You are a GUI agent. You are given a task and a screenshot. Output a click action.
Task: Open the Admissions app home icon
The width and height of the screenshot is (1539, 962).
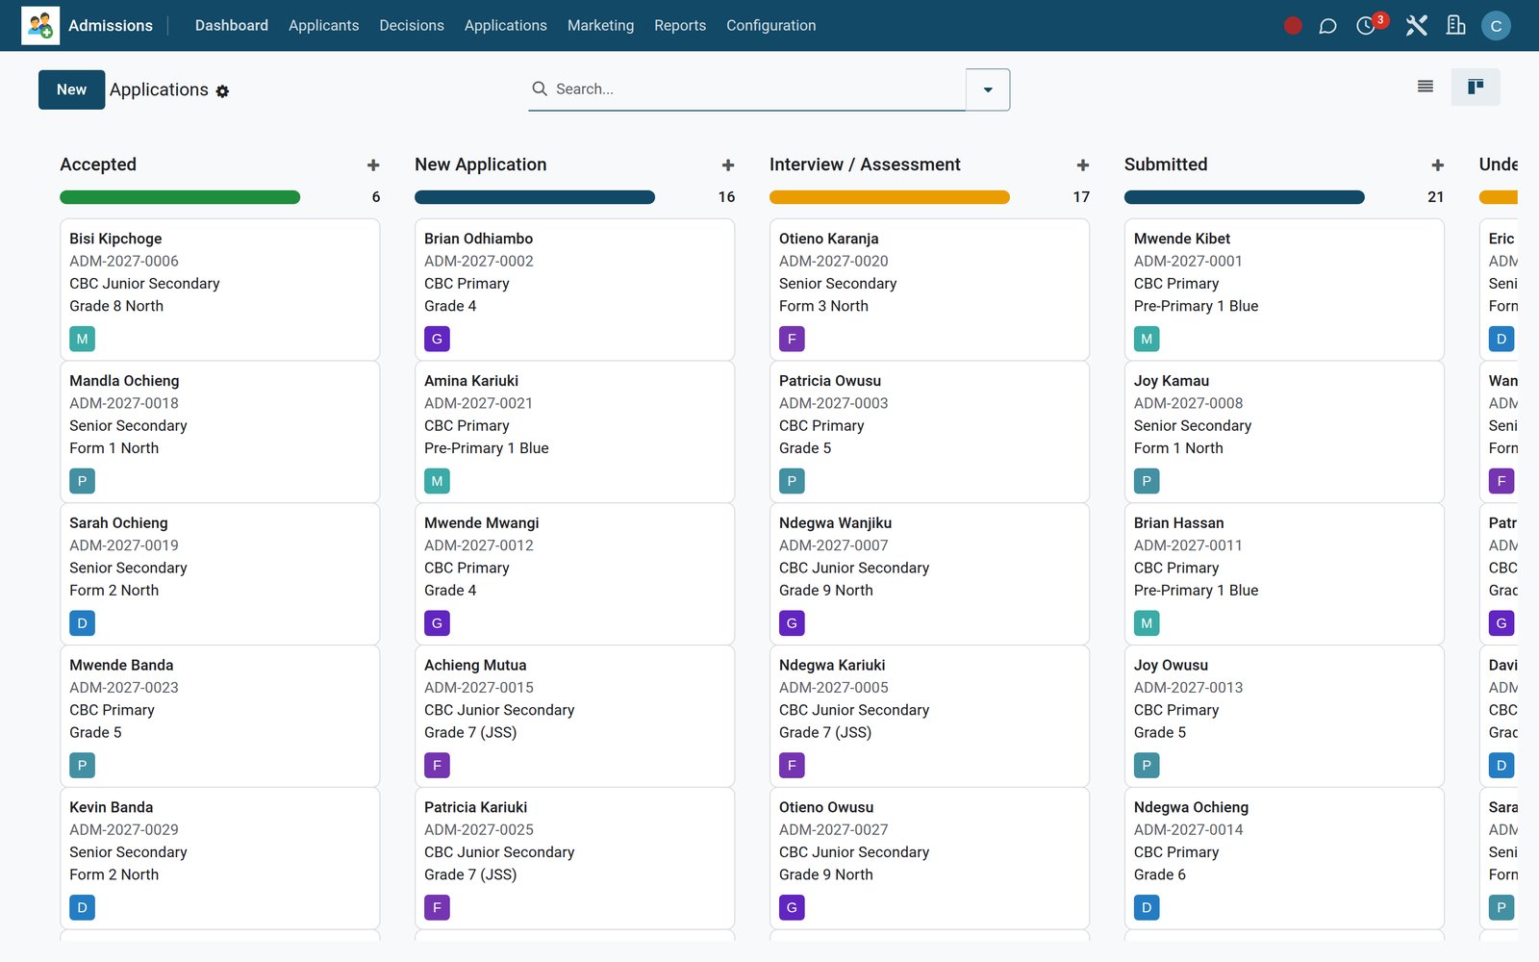pos(40,25)
